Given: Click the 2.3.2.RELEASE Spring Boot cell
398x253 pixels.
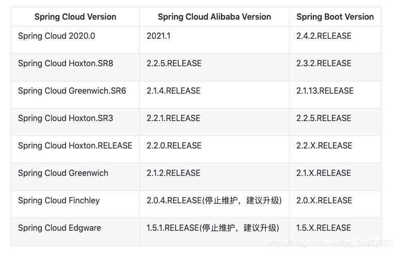Looking at the screenshot, I should click(324, 64).
